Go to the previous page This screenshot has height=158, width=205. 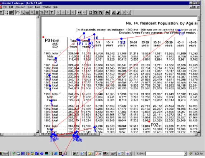click(x=63, y=13)
